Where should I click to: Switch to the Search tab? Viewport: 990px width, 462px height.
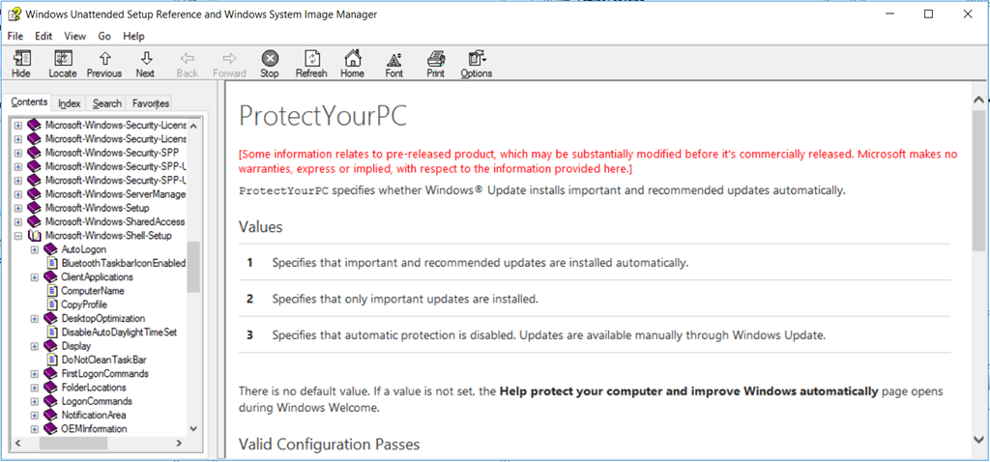(x=107, y=103)
